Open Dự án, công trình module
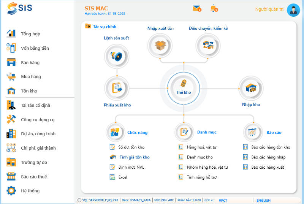The image size is (304, 204). [38, 134]
